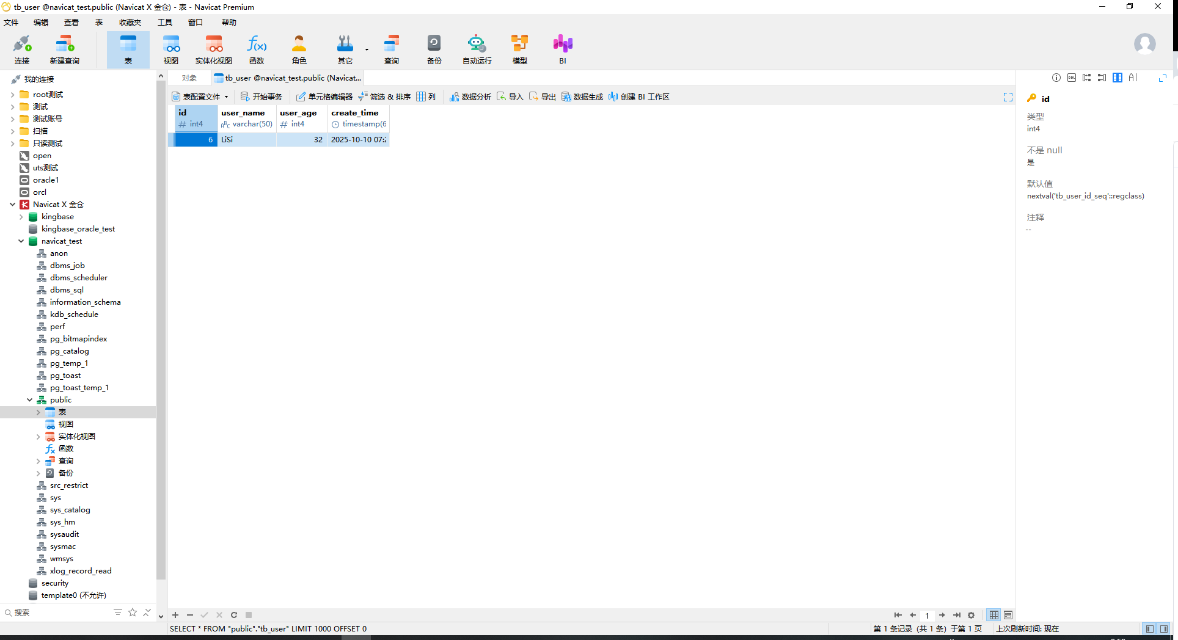Image resolution: width=1178 pixels, height=640 pixels.
Task: Go to the last page of records
Action: click(957, 615)
